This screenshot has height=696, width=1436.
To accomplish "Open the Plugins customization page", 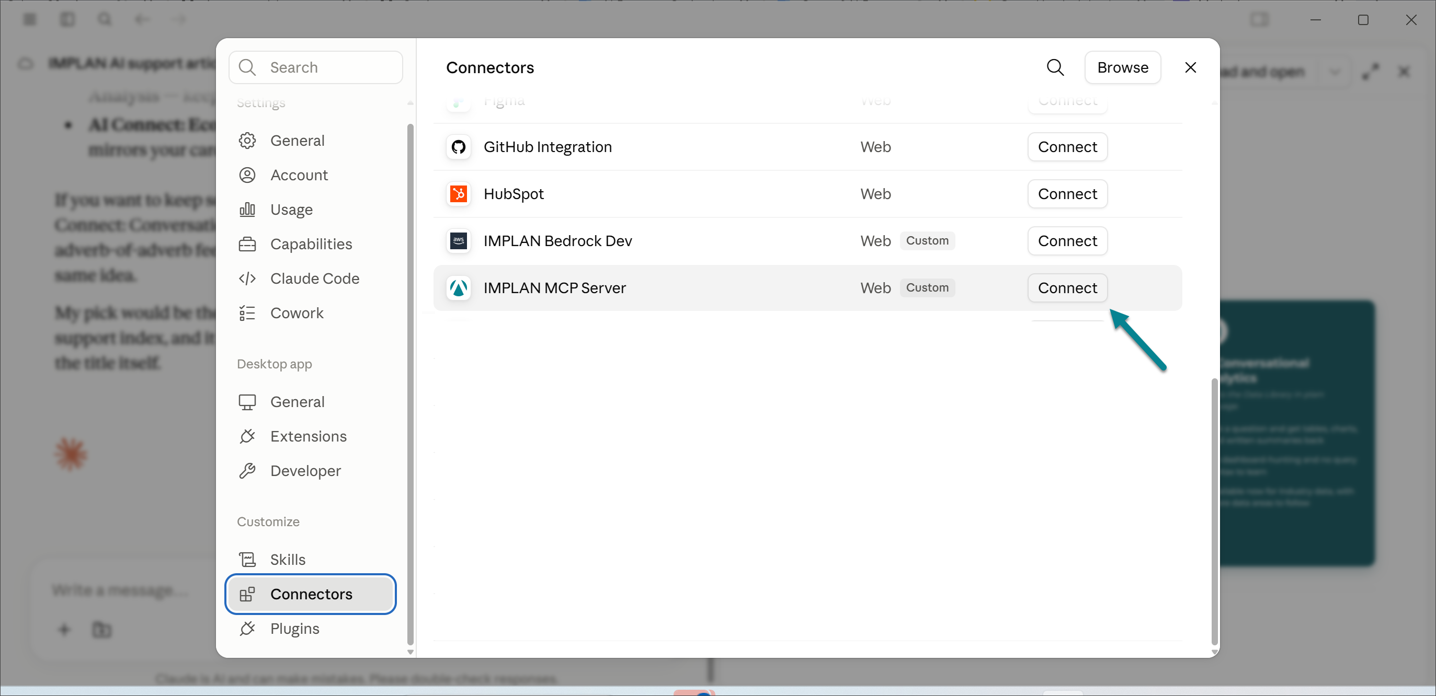I will tap(311, 629).
